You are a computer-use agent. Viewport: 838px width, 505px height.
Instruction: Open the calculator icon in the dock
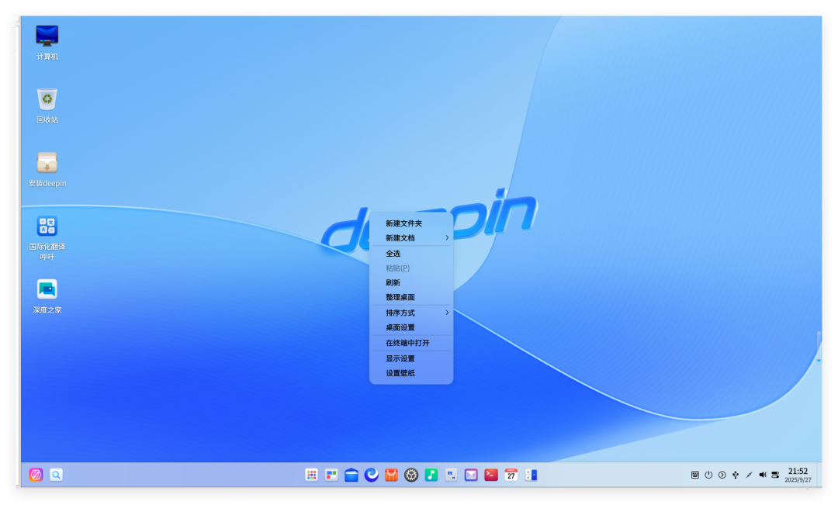click(531, 475)
